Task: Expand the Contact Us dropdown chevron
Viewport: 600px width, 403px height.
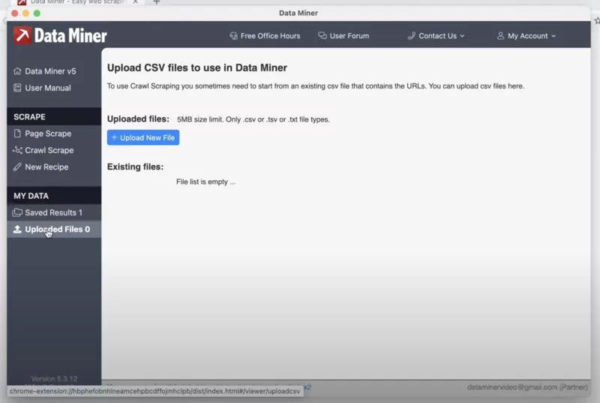Action: click(462, 36)
